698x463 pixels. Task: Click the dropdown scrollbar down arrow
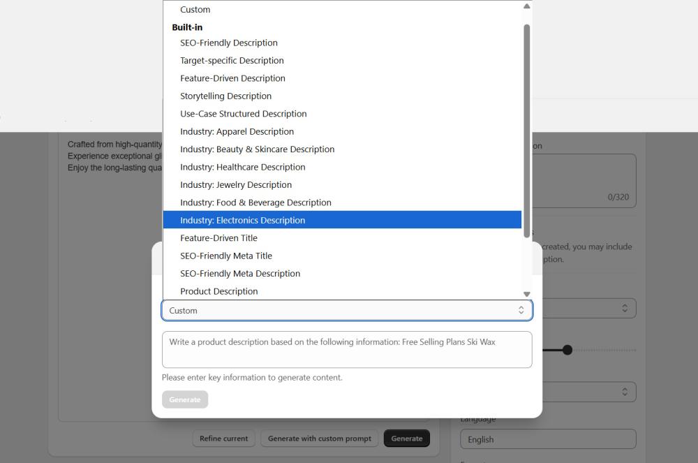point(527,294)
